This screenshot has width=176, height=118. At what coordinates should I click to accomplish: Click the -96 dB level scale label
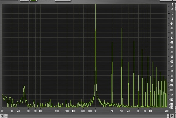tap(172, 81)
